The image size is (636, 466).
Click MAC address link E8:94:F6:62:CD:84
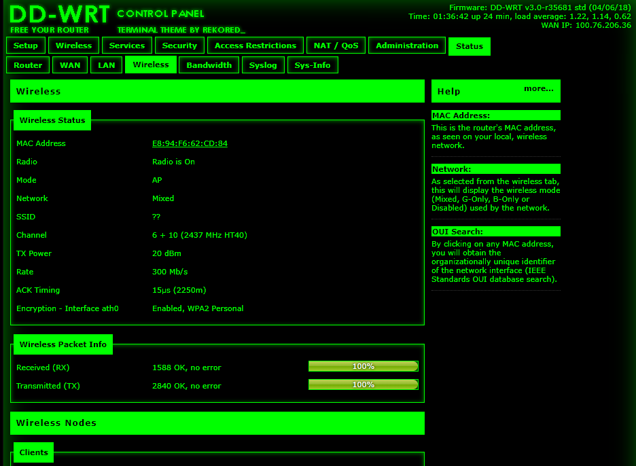[190, 143]
